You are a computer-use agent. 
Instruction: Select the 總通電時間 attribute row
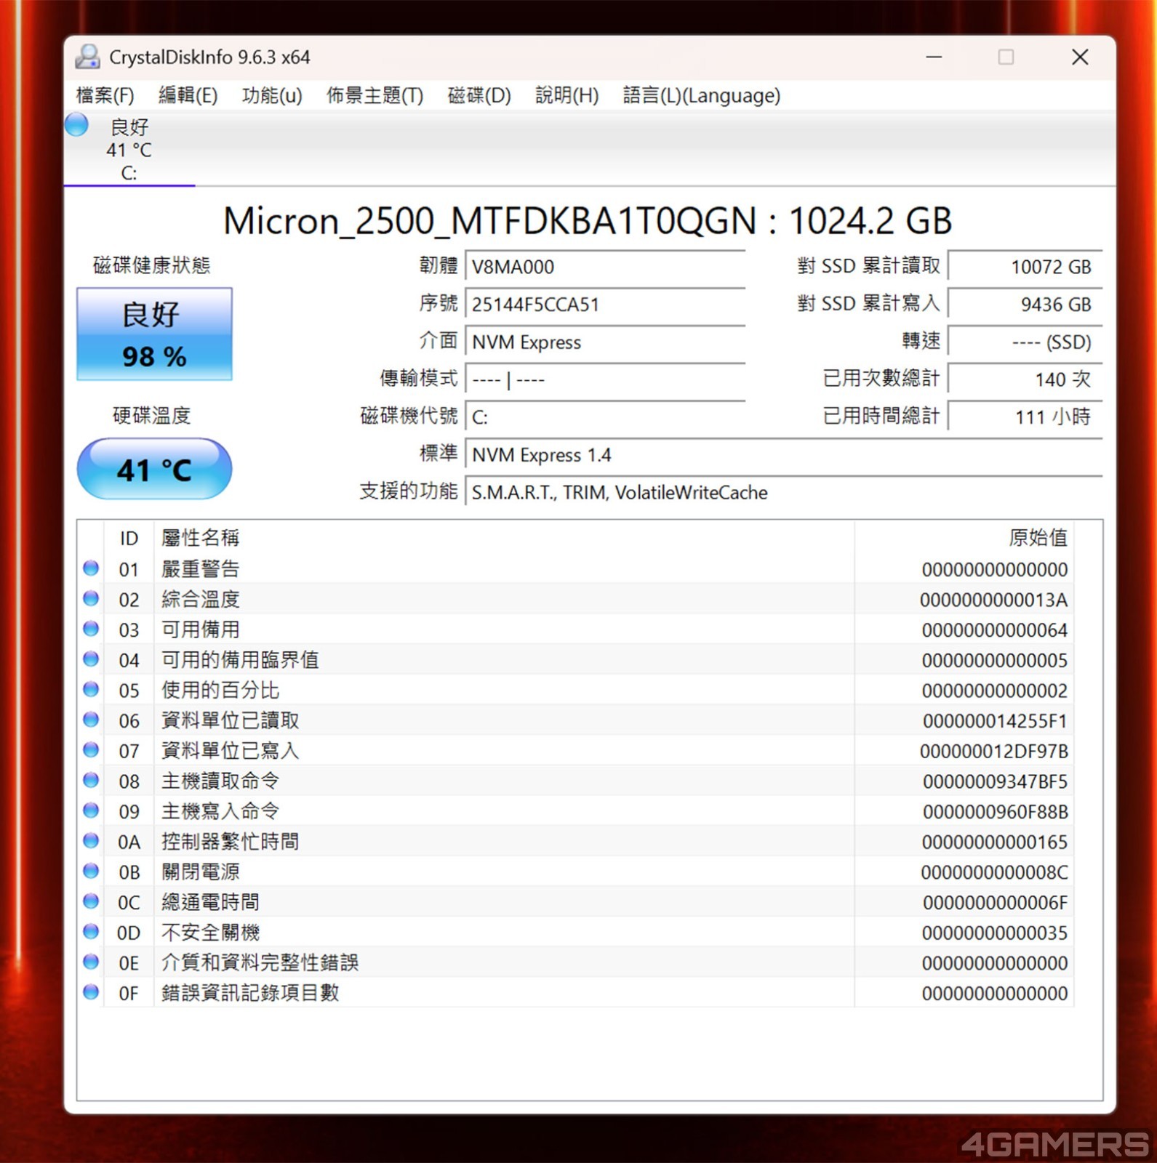[x=465, y=902]
